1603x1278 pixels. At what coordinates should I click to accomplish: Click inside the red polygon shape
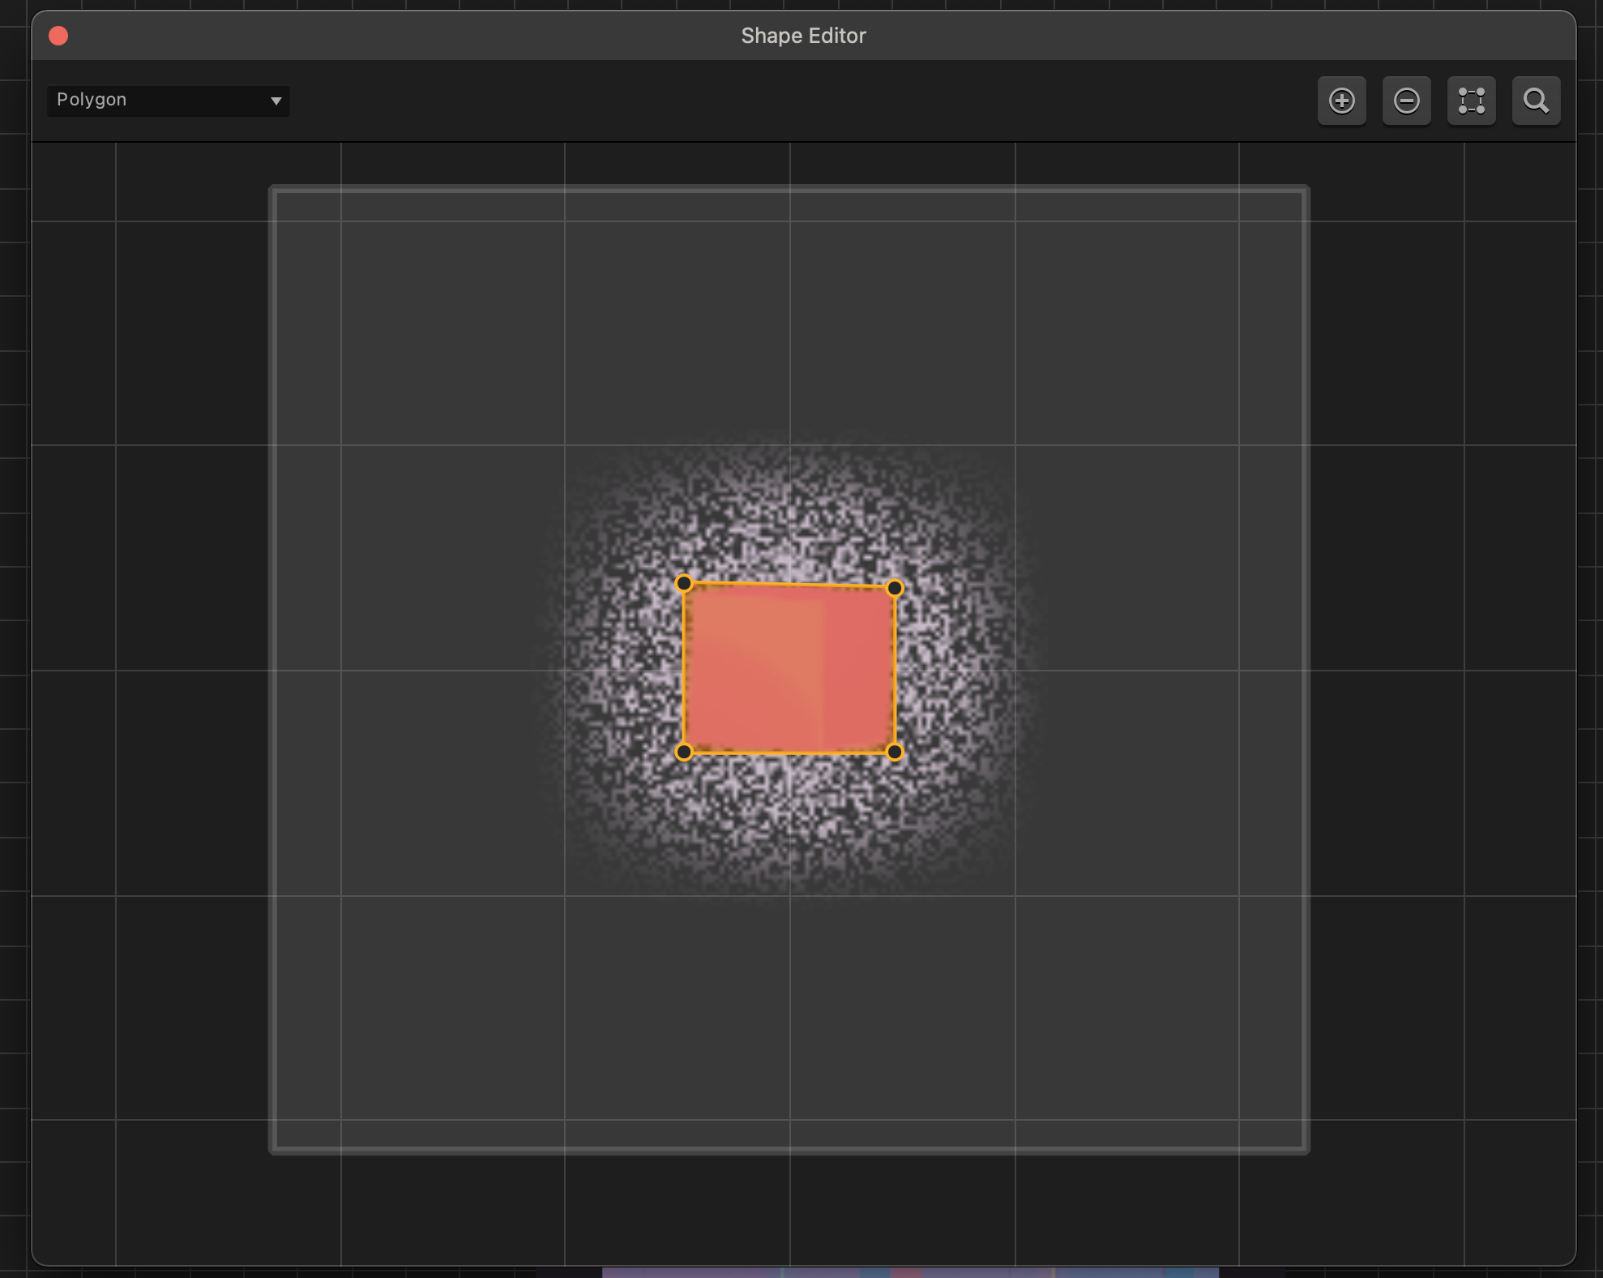tap(789, 669)
